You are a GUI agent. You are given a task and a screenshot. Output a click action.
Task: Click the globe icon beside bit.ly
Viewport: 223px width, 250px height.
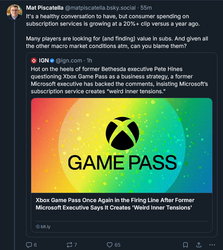pyautogui.click(x=38, y=227)
